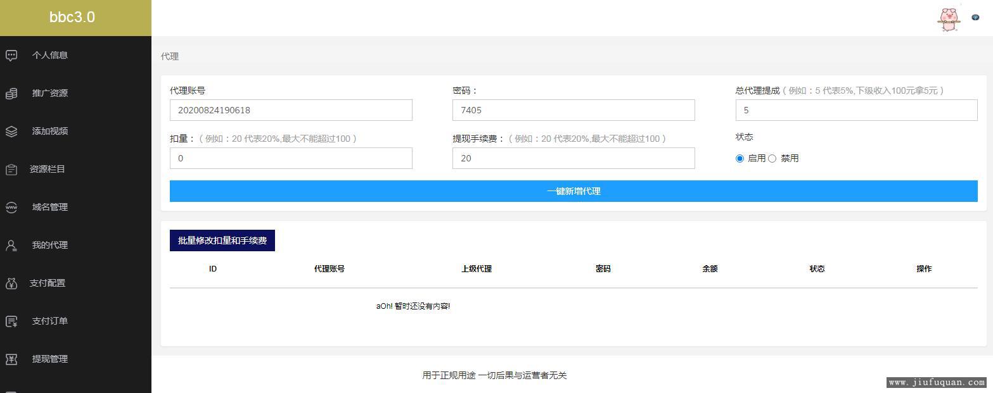Click the 支付配置 money bag icon
The height and width of the screenshot is (393, 993).
point(11,284)
